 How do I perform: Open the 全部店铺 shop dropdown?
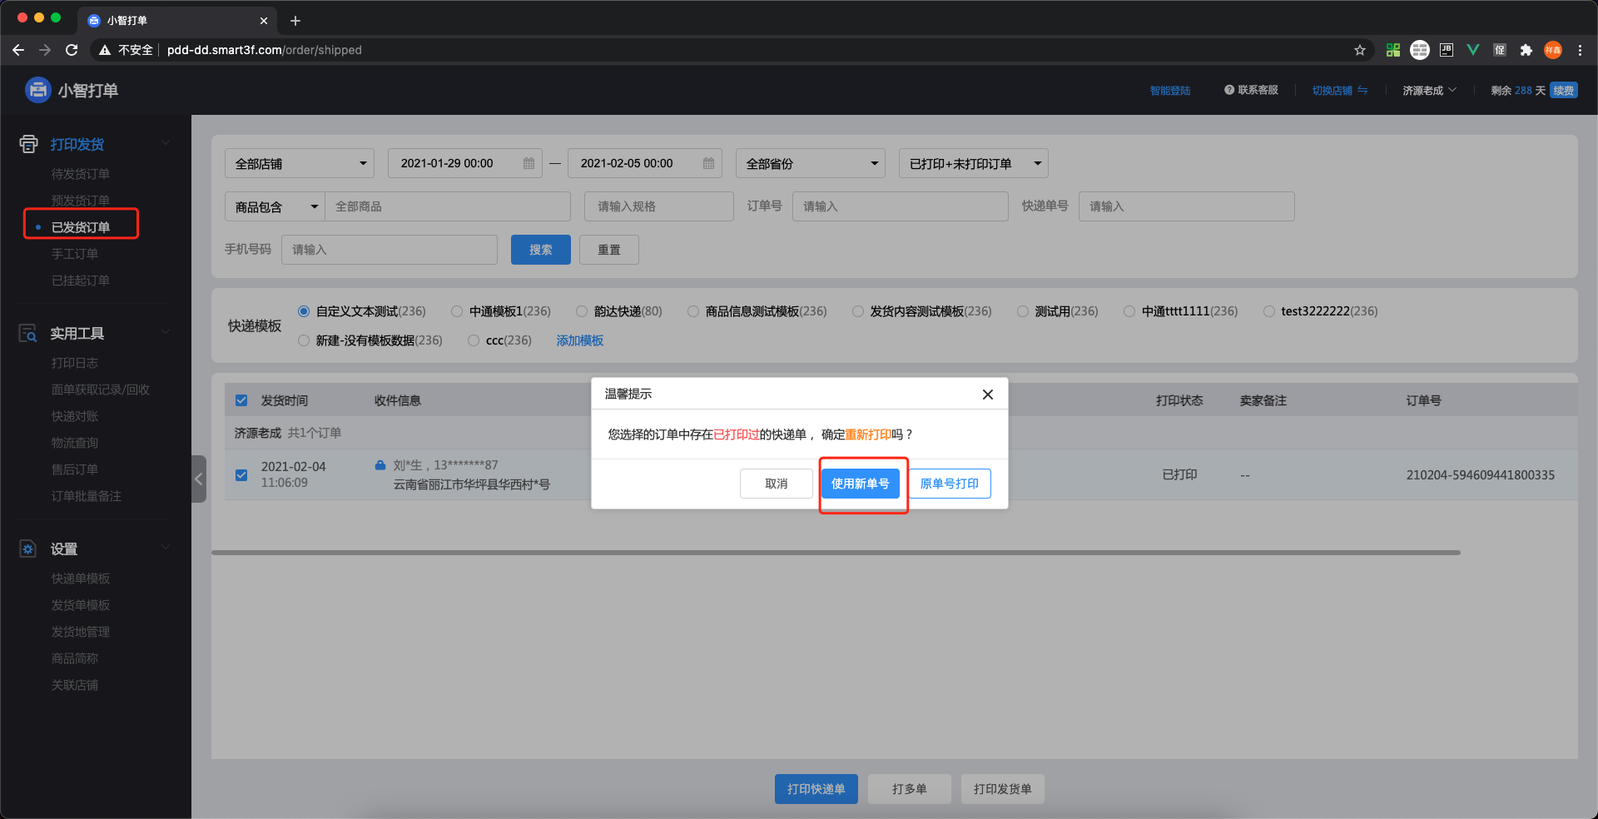pos(300,163)
